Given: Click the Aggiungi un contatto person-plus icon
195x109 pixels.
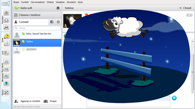Looking at the screenshot, I should pyautogui.click(x=16, y=101).
